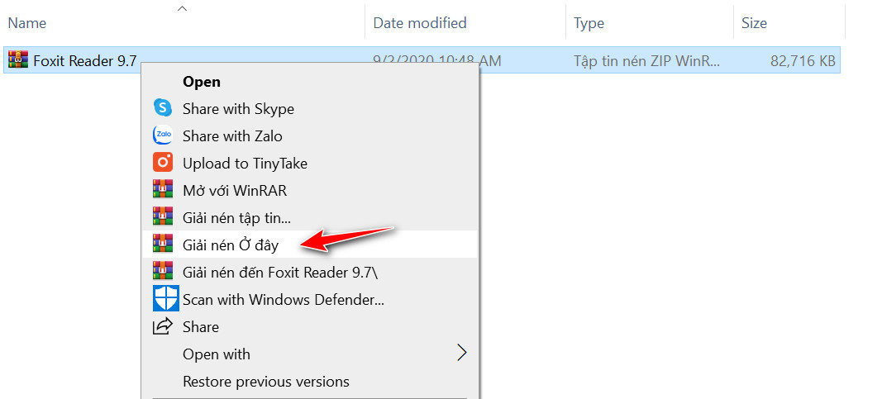Viewport: 882px width, 399px height.
Task: Choose Share with Zalo option
Action: tap(232, 135)
